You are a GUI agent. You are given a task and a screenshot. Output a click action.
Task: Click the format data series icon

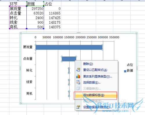[78, 107]
